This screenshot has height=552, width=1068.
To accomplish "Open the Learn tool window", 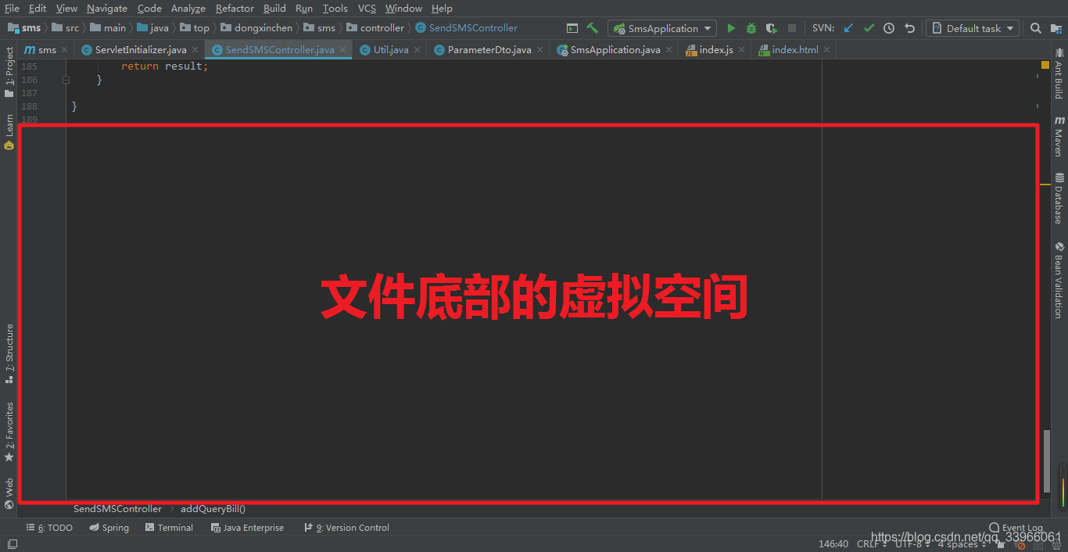I will (x=9, y=132).
